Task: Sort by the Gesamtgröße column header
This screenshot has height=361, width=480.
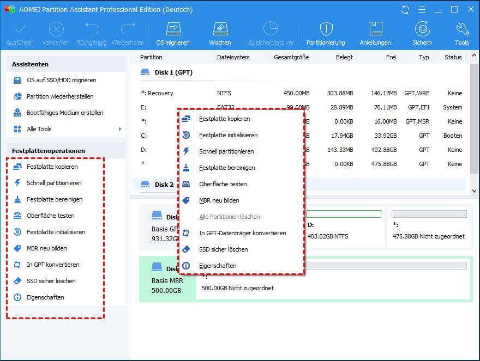Action: (291, 57)
